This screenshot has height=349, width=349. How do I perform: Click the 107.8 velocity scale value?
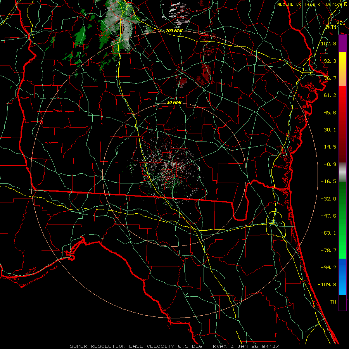pos(328,43)
